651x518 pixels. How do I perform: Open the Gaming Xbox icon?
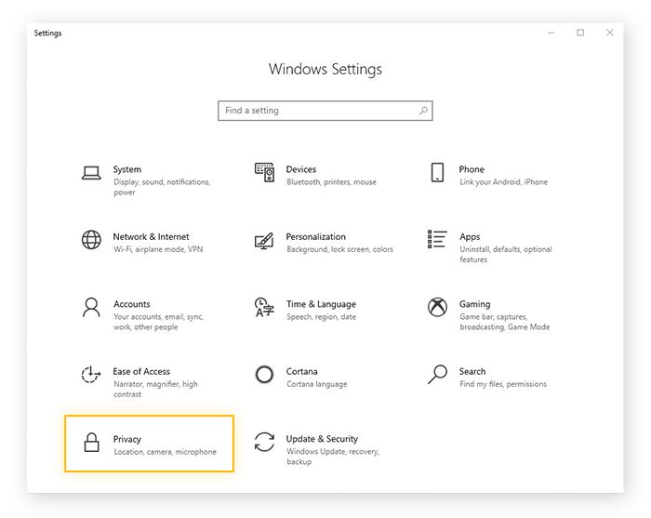[438, 307]
